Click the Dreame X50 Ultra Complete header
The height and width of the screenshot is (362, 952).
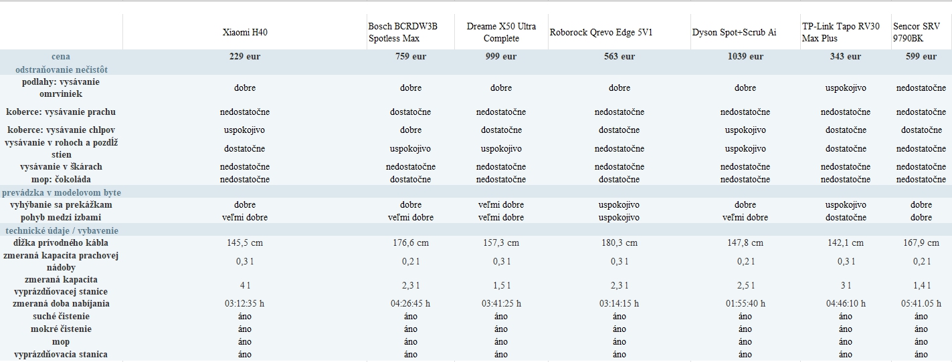(501, 32)
